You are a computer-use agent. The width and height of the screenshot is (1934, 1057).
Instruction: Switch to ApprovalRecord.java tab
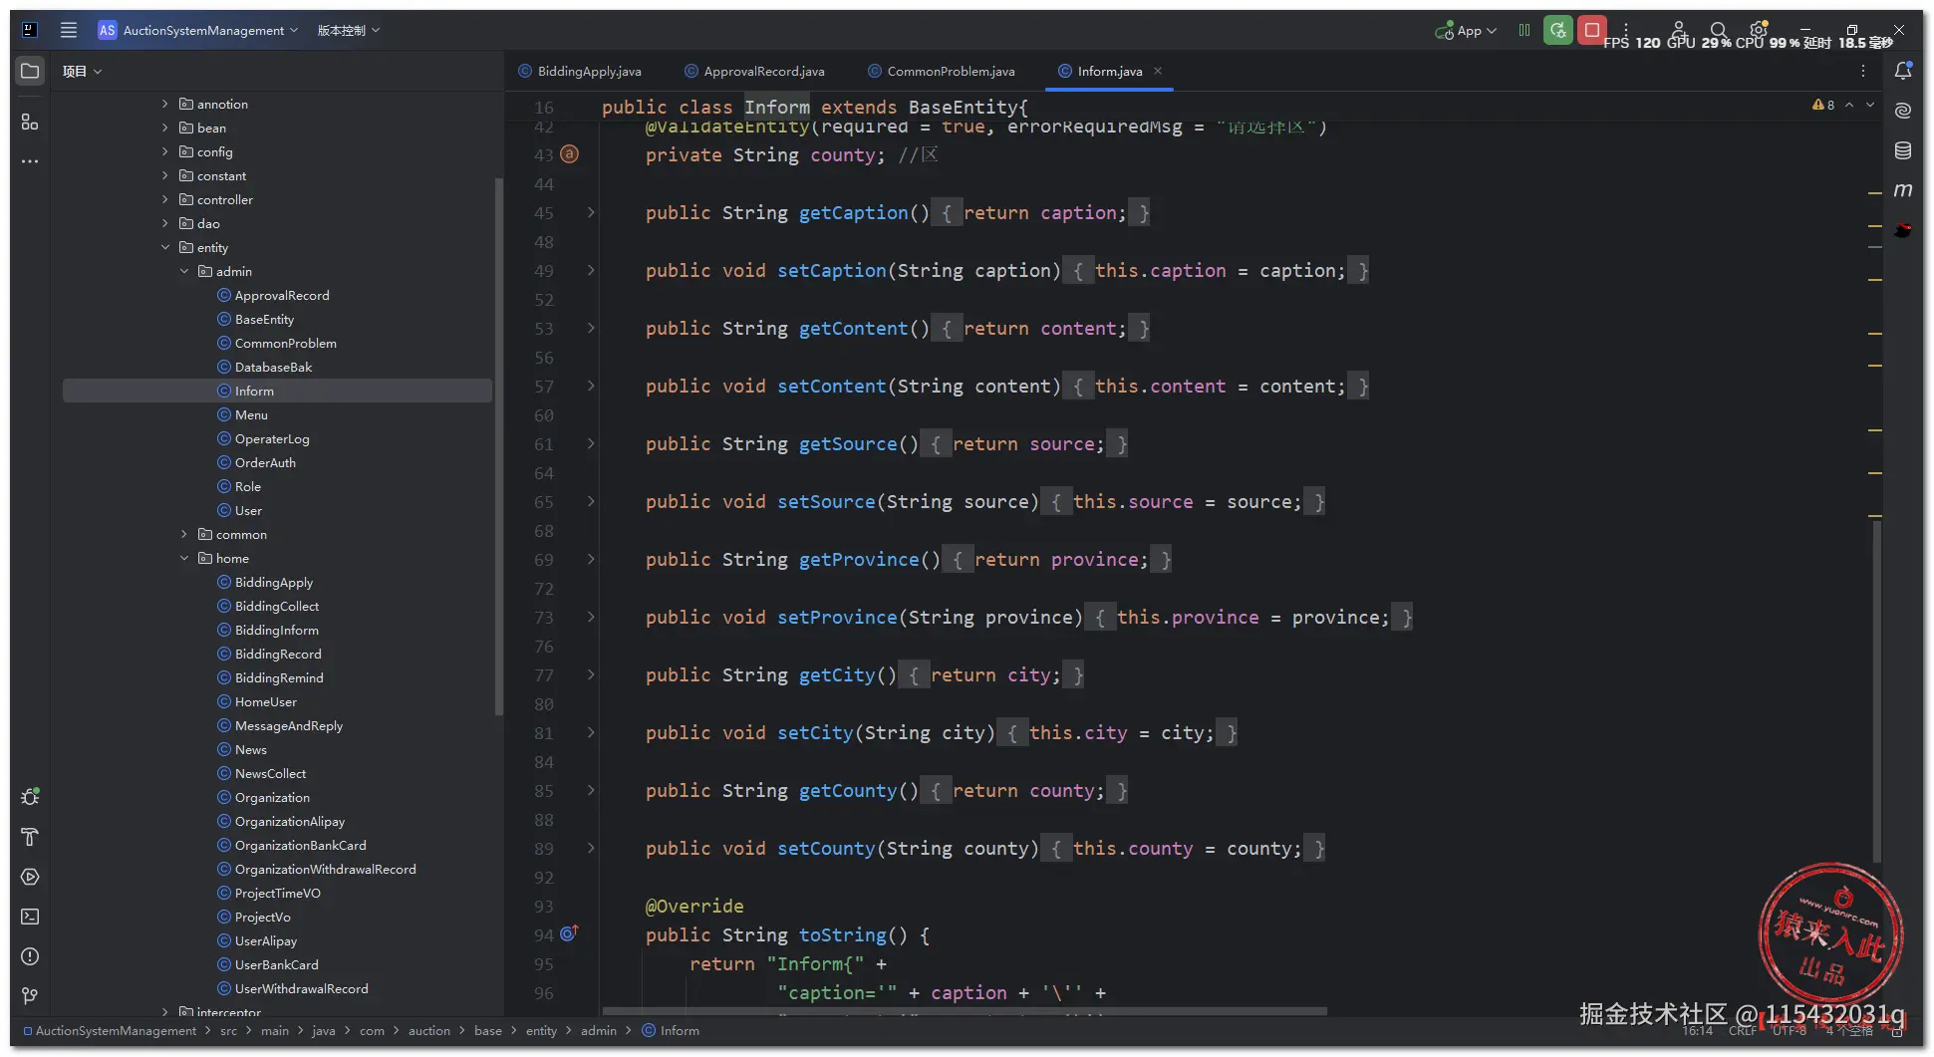(755, 71)
